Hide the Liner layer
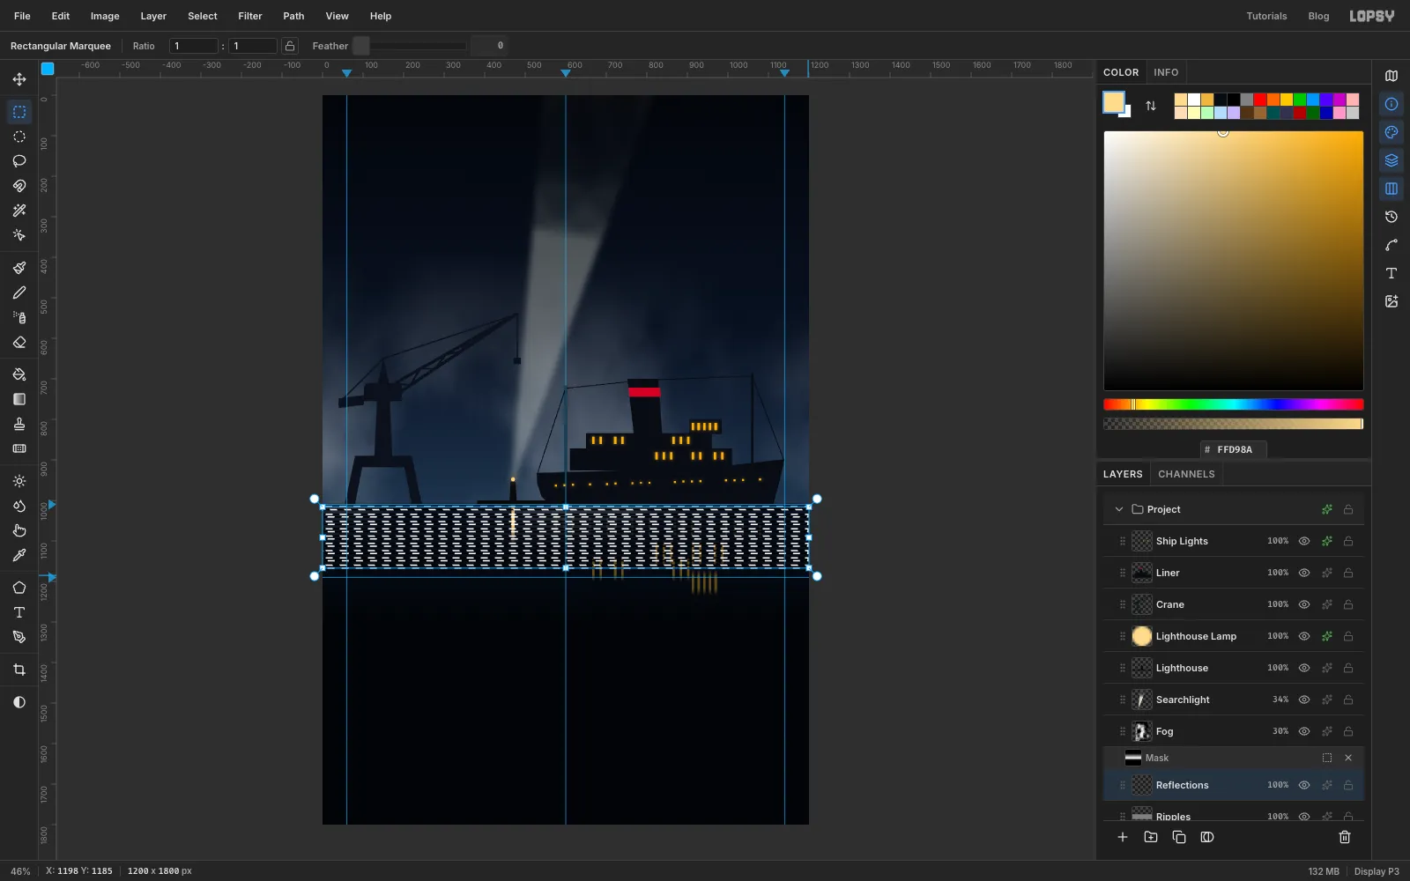Image resolution: width=1410 pixels, height=881 pixels. pos(1304,573)
